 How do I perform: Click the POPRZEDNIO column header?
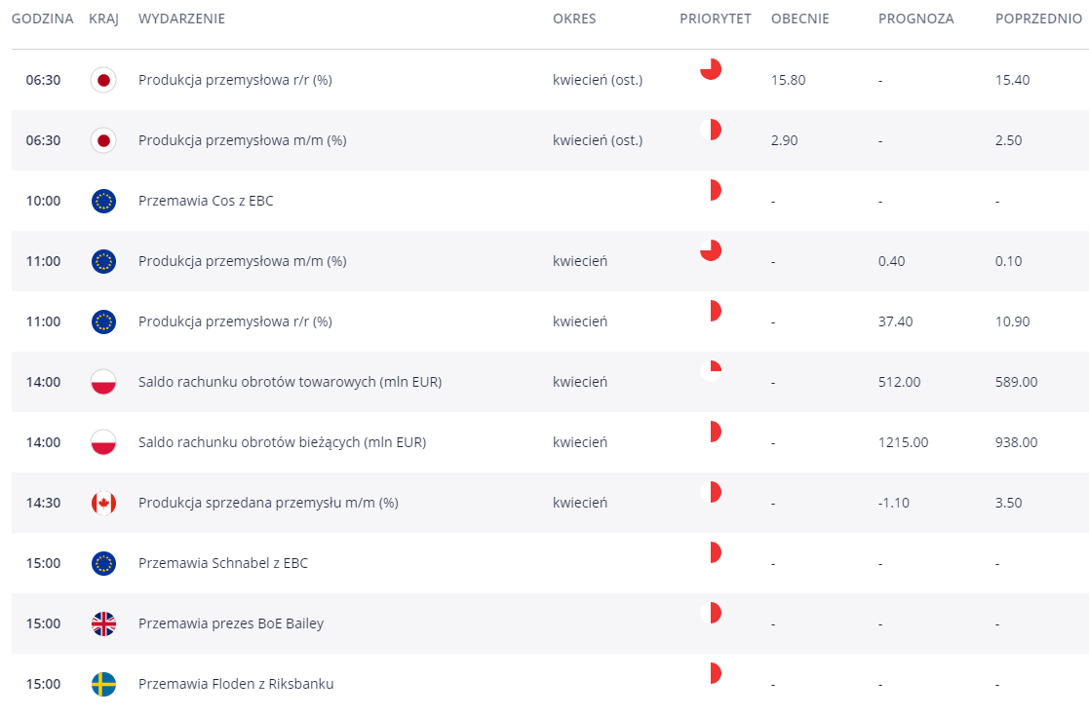click(x=1038, y=19)
